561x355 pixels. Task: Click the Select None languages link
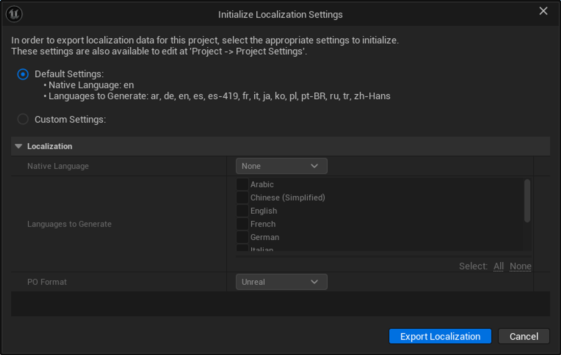point(521,266)
